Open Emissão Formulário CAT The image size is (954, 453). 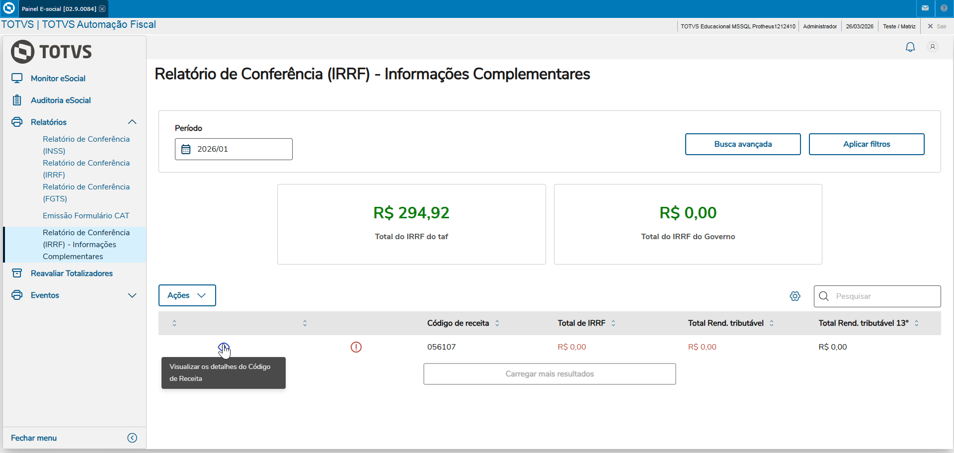coord(86,215)
